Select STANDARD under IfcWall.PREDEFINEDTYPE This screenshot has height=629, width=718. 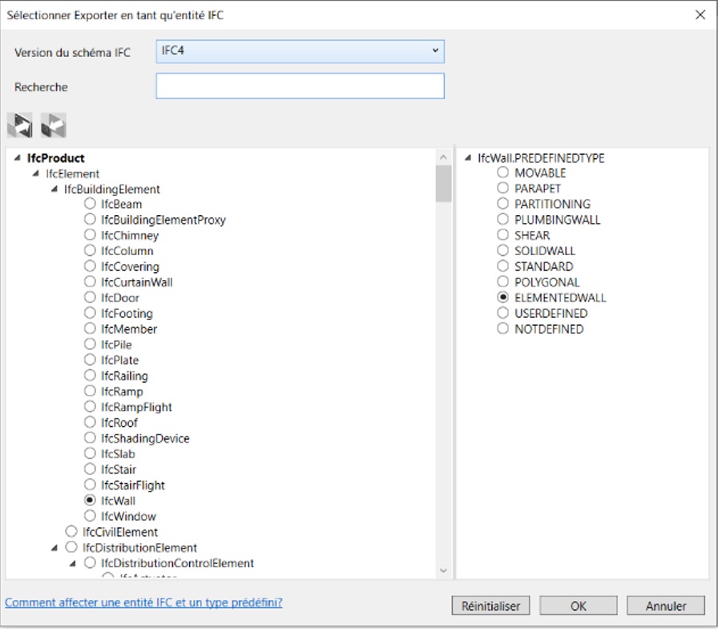[505, 266]
